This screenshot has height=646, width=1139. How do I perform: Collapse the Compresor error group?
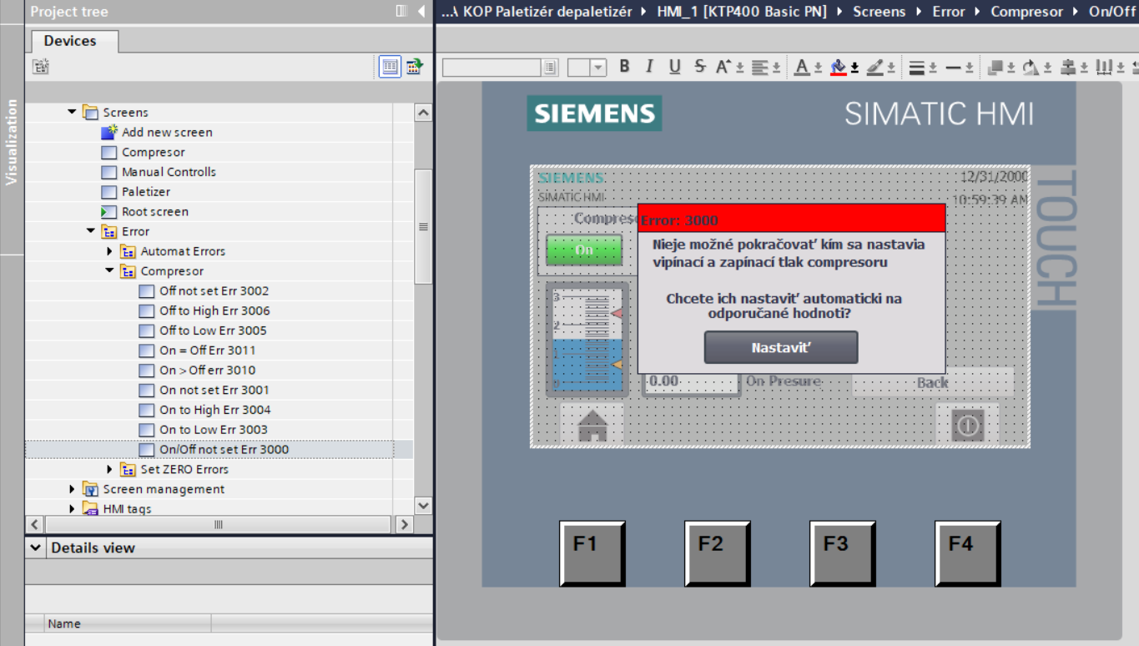tap(109, 271)
